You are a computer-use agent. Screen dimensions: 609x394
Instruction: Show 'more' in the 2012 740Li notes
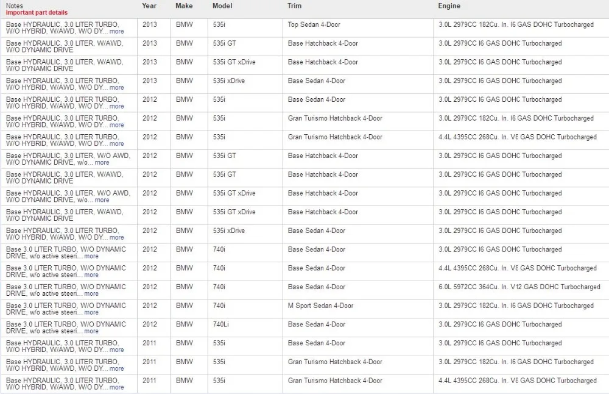[91, 331]
